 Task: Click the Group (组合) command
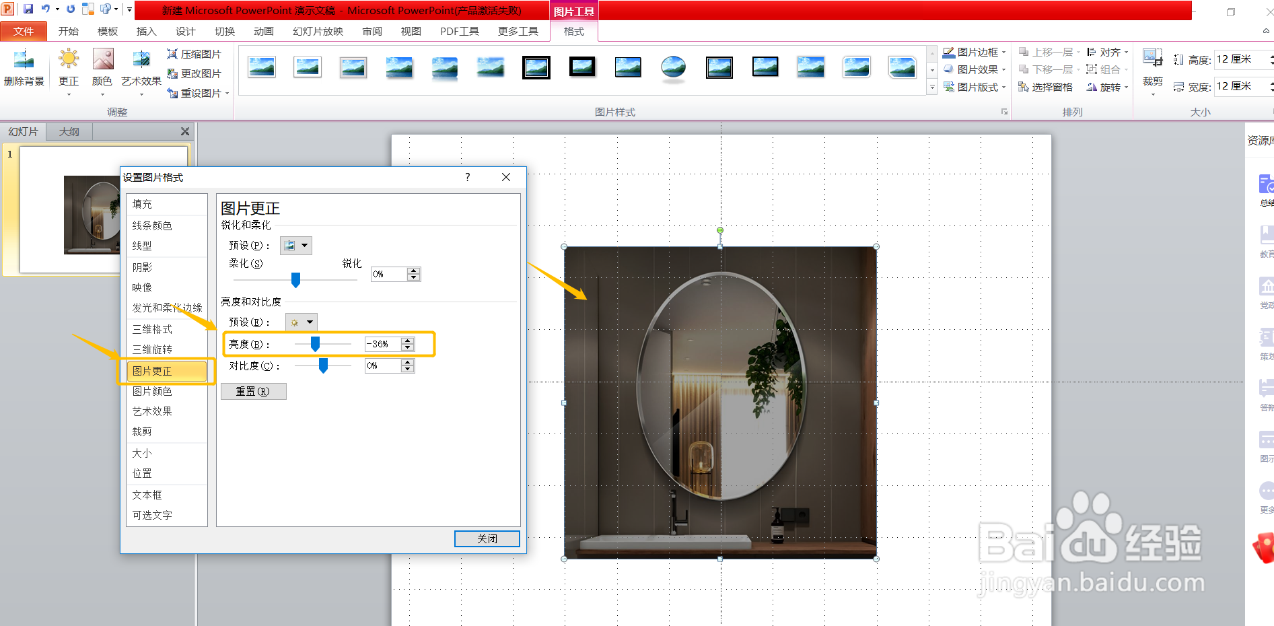click(x=1108, y=69)
